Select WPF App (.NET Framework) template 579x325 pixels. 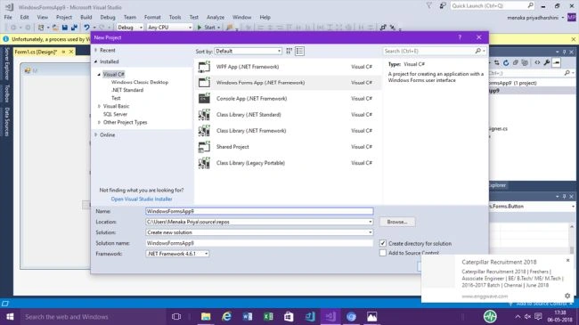click(x=288, y=67)
